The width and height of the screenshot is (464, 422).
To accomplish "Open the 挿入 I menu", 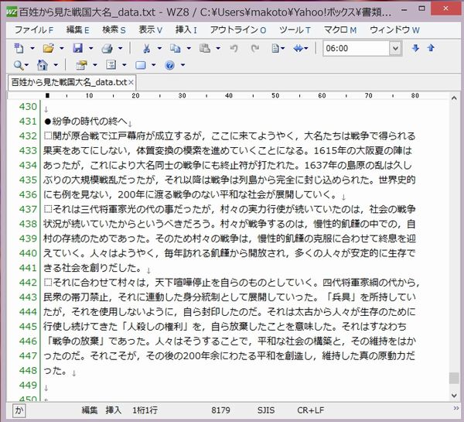I will (186, 30).
